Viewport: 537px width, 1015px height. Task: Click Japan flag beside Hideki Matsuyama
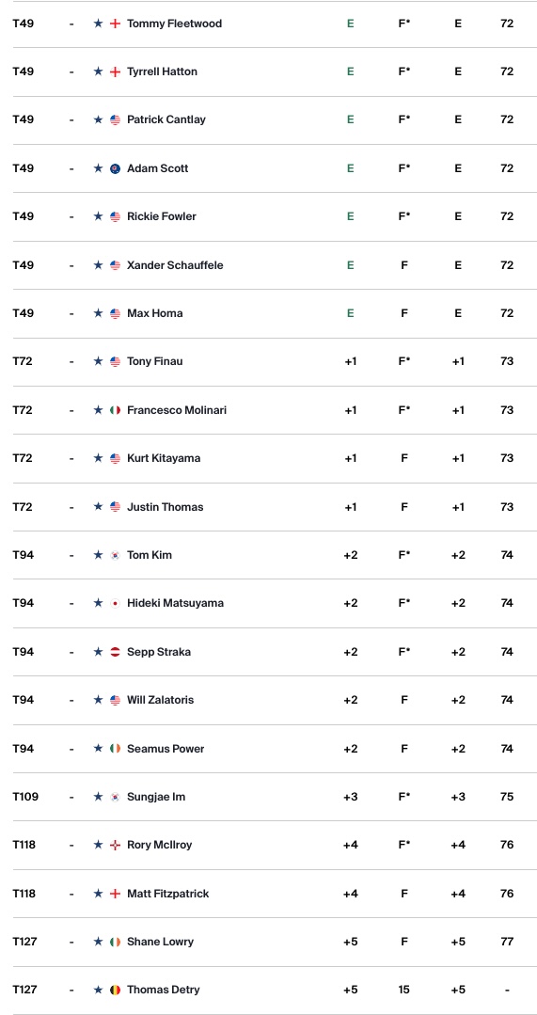115,603
